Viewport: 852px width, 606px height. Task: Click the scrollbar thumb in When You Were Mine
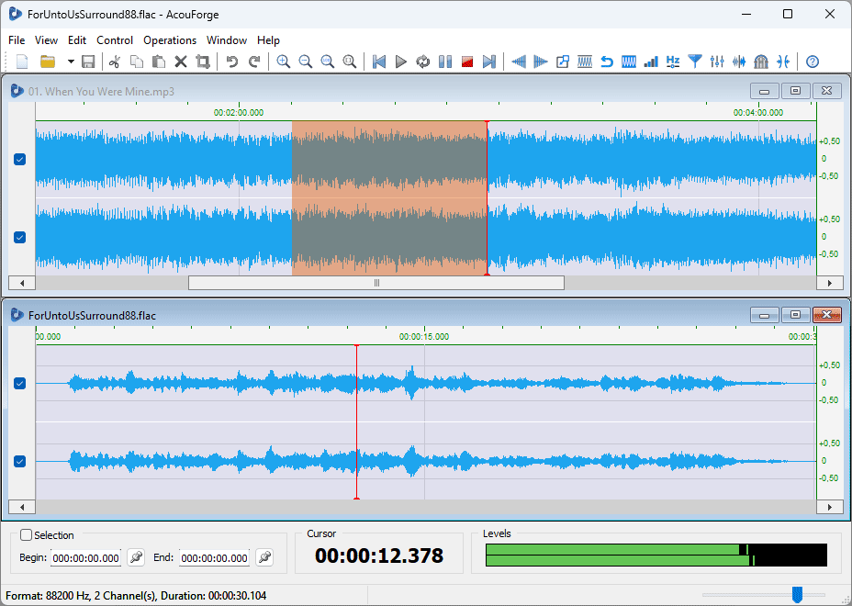(376, 283)
